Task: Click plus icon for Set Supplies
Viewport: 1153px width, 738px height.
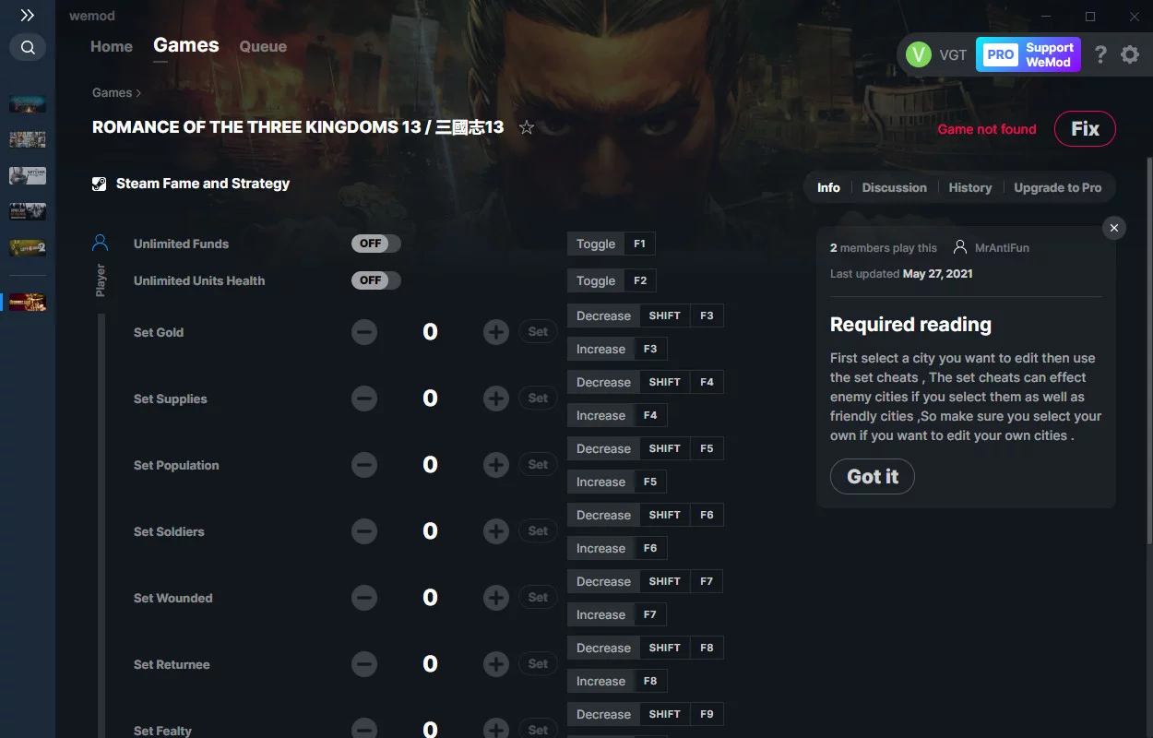Action: click(496, 399)
